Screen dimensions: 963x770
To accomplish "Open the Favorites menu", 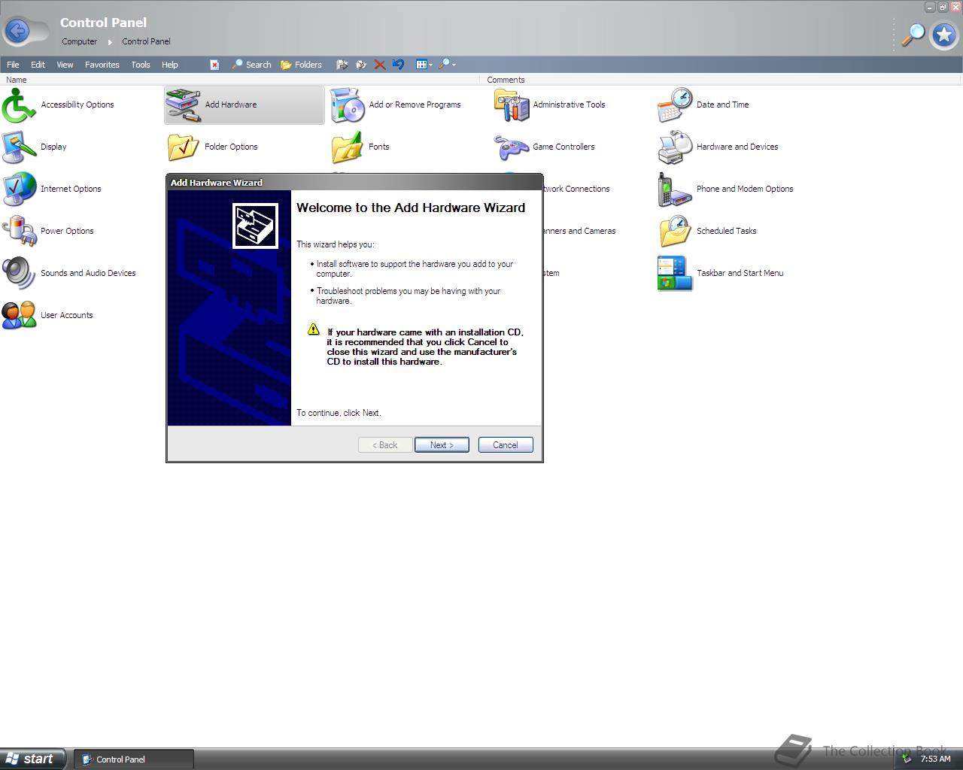I will [102, 65].
